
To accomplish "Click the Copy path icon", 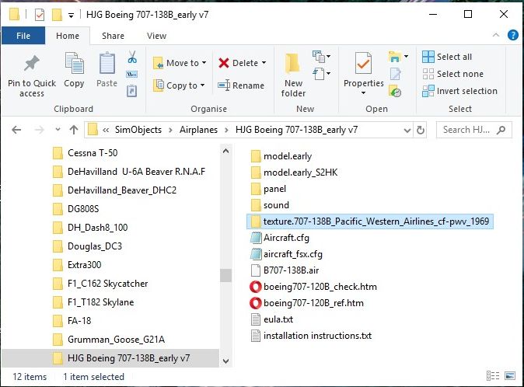I will 131,74.
